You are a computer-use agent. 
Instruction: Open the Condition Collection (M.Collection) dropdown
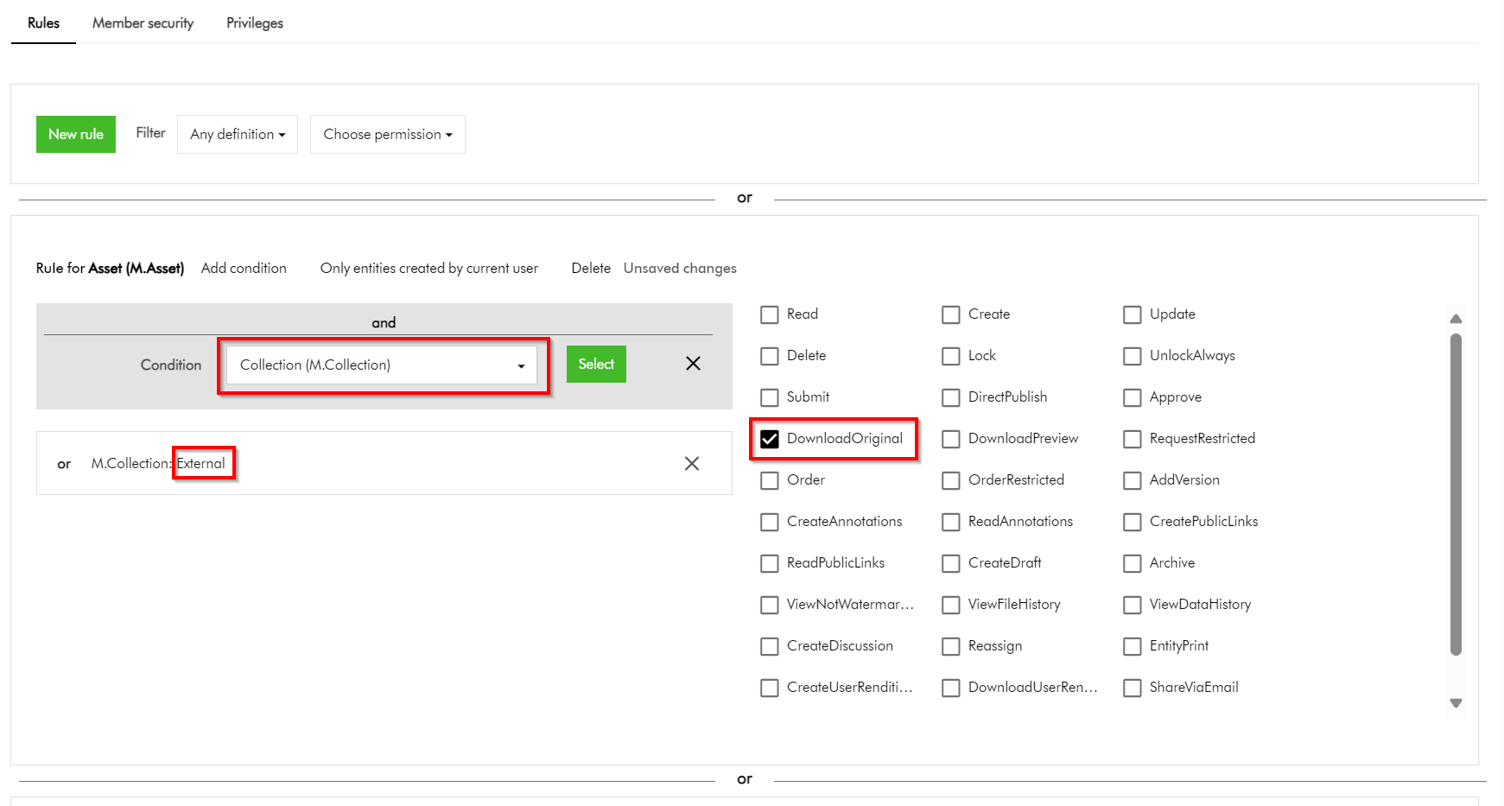(382, 365)
